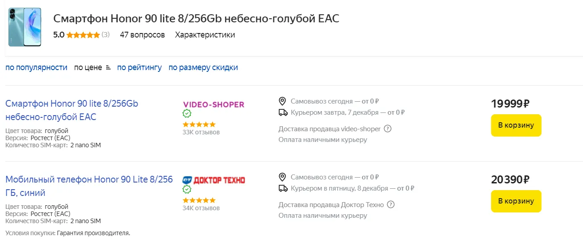Click help icon beside Доставка продавца video-shoper
The width and height of the screenshot is (583, 245).
[388, 129]
